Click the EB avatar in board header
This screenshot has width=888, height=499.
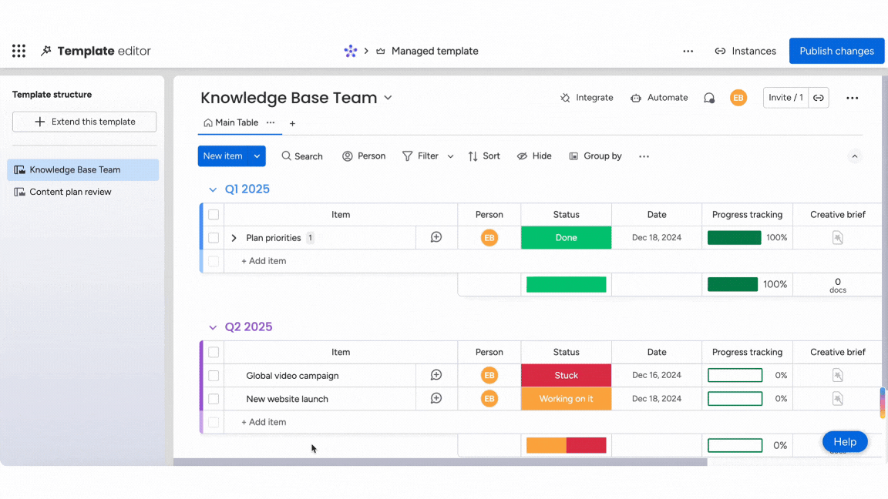738,98
